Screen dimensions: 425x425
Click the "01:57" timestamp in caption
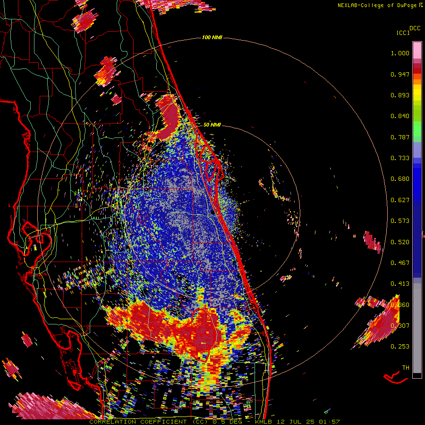tap(329, 422)
